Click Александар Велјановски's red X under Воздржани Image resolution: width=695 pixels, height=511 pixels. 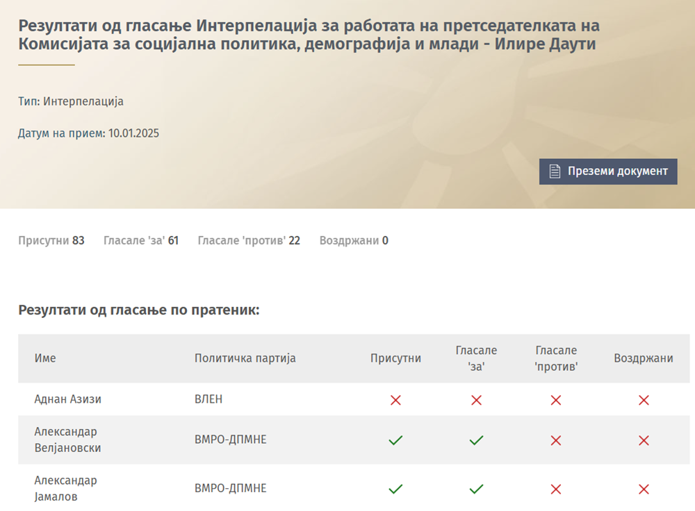(x=644, y=440)
